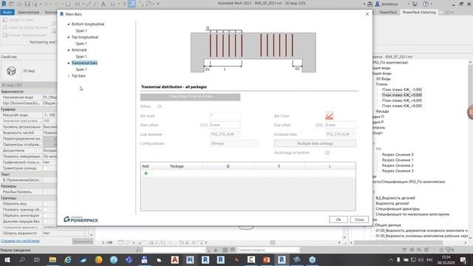Viewport: 473px width, 266px height.
Task: Open the PowerPack ribbon tab
Action: 388,12
